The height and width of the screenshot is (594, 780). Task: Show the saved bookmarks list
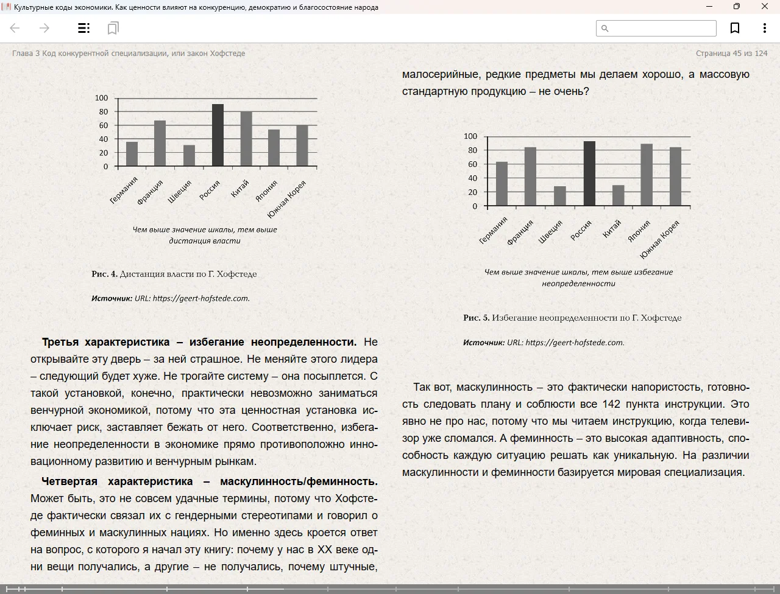(x=113, y=28)
